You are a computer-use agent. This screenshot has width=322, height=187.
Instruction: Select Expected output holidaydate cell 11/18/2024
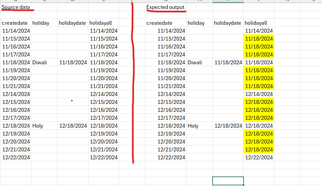click(228, 62)
